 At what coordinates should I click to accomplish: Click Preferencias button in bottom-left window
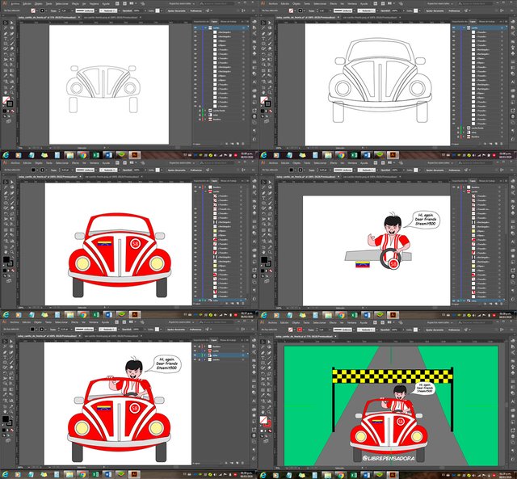(195, 329)
